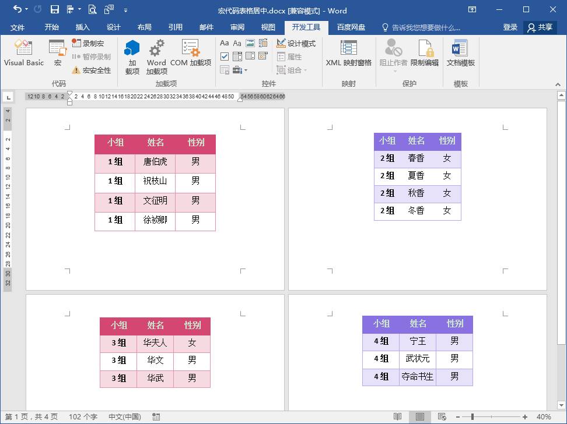
Task: Open the Add-ins (加载项) store button
Action: click(x=132, y=57)
